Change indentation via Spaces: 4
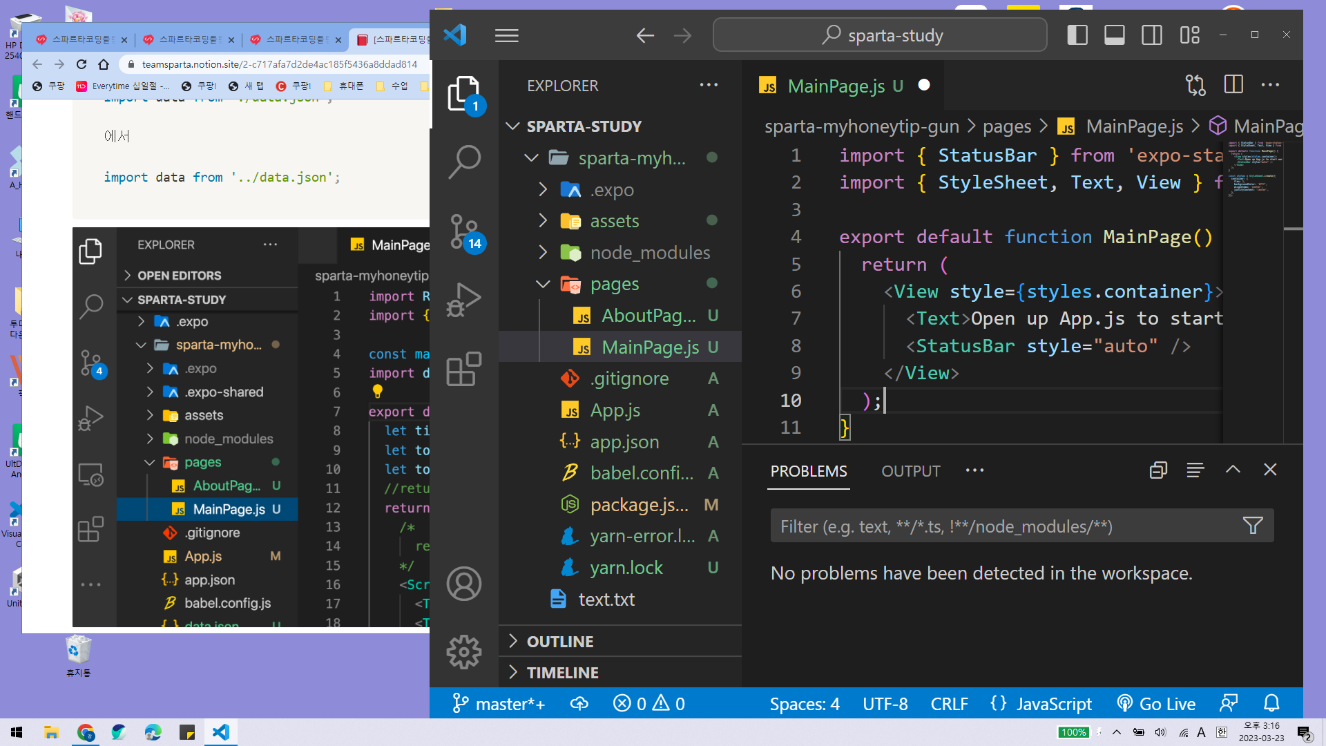Image resolution: width=1326 pixels, height=746 pixels. click(805, 704)
